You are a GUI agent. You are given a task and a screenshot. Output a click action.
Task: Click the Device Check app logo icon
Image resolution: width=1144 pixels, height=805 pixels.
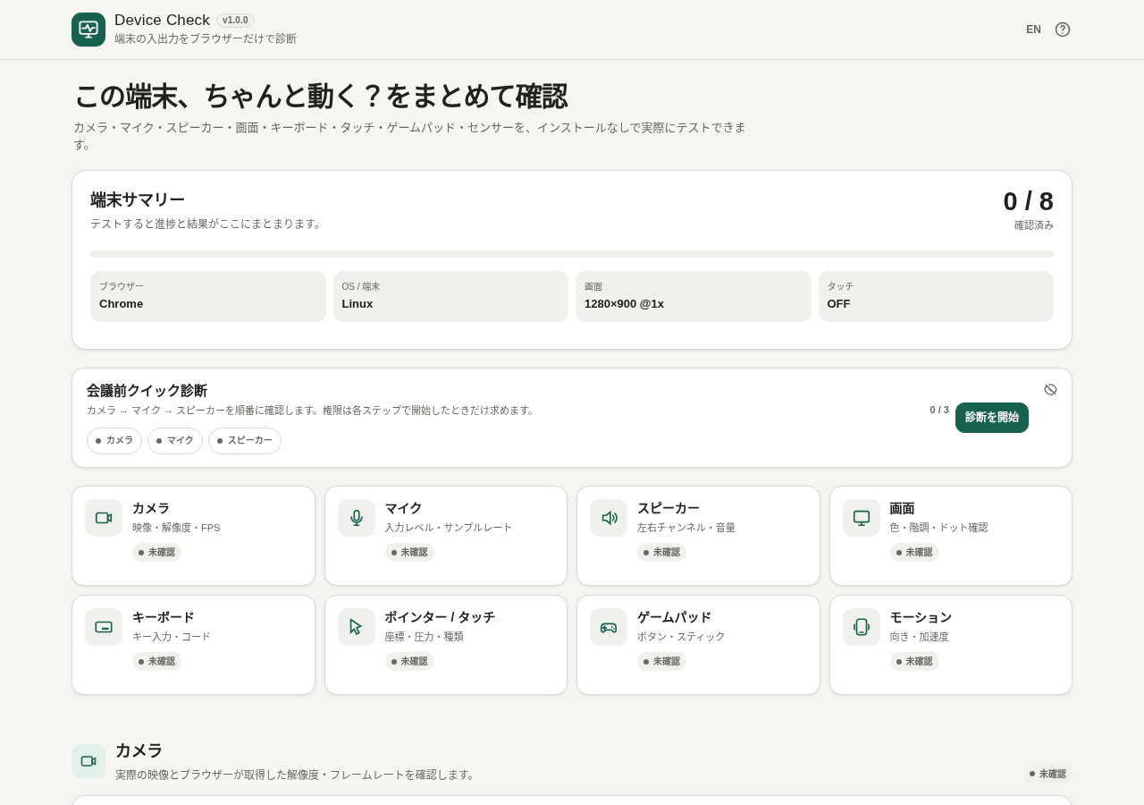88,30
